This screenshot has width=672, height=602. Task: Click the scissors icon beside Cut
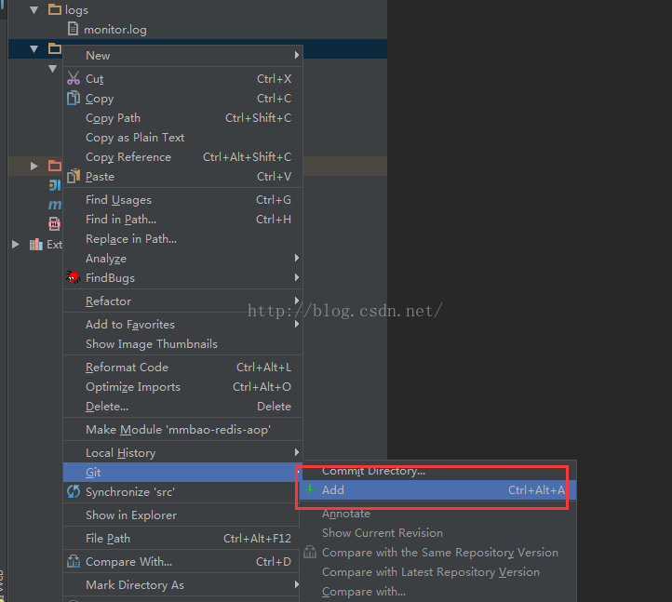[x=74, y=79]
